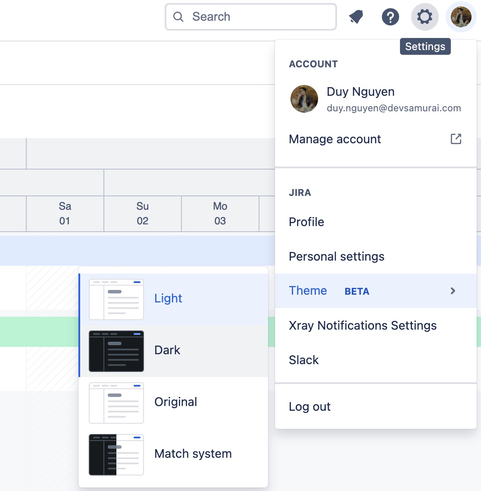Click inside the Search input field
The image size is (481, 491).
[x=251, y=16]
